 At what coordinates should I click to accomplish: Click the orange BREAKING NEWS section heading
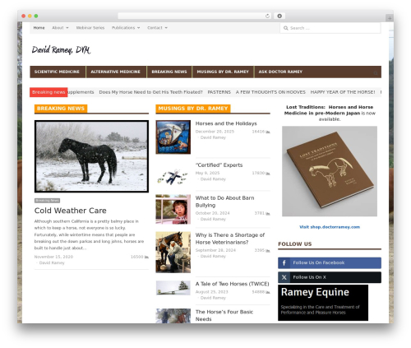point(61,109)
